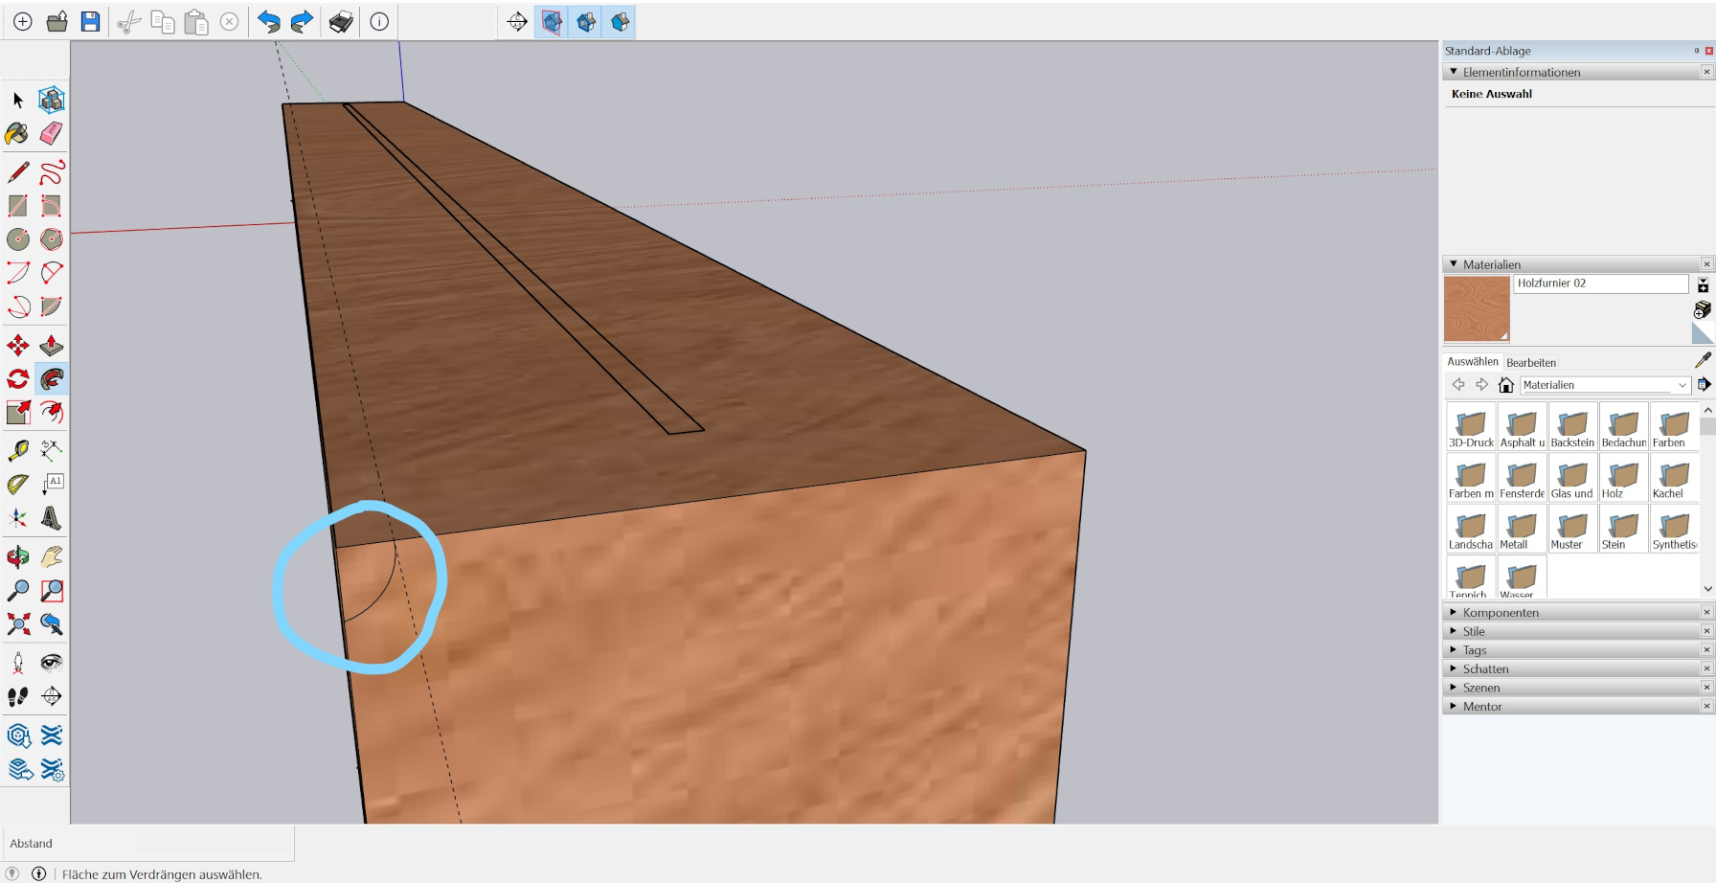The width and height of the screenshot is (1716, 883).
Task: Toggle section cuts display
Action: tap(586, 22)
